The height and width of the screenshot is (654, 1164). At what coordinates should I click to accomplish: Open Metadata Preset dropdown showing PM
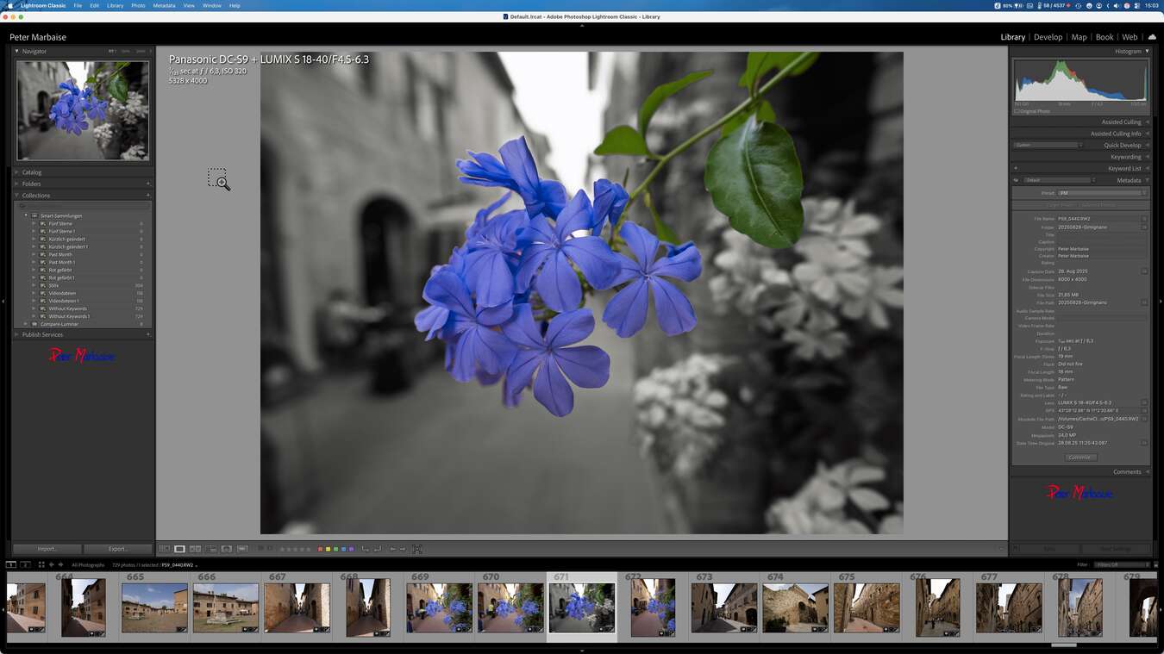1102,193
